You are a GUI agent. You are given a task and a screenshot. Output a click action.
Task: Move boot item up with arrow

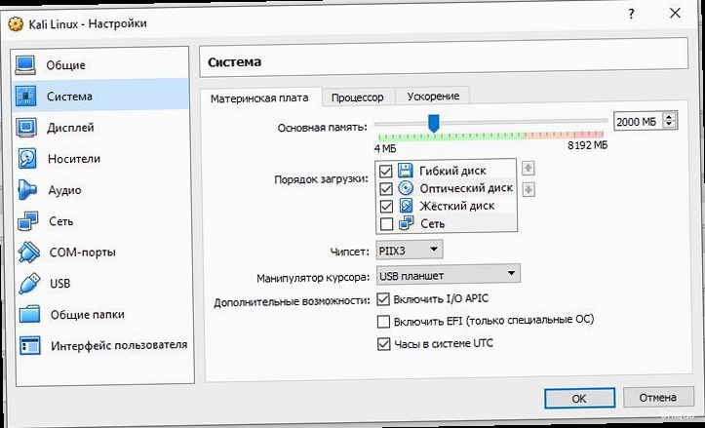[x=529, y=168]
